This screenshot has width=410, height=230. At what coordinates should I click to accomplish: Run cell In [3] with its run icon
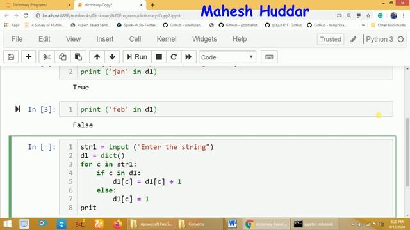17,109
